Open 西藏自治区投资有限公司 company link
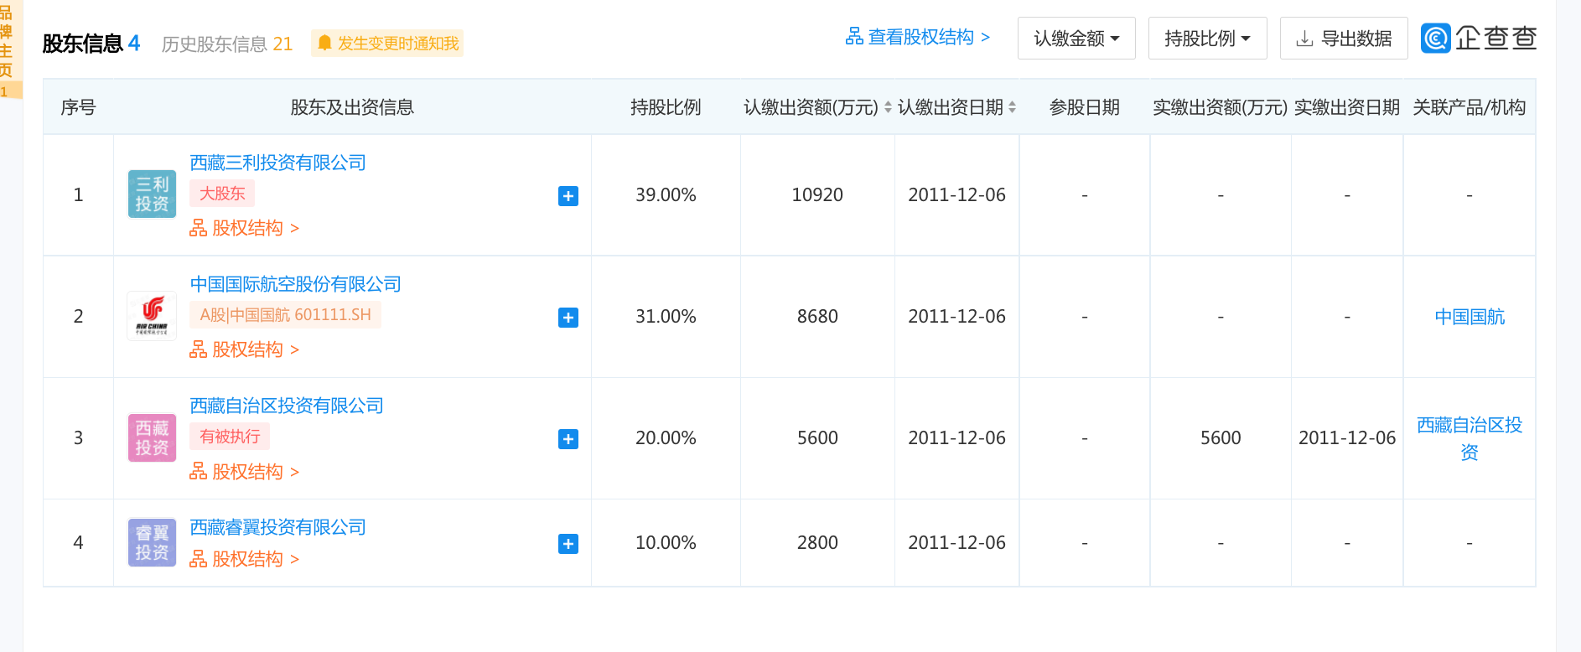This screenshot has height=652, width=1581. [x=287, y=406]
